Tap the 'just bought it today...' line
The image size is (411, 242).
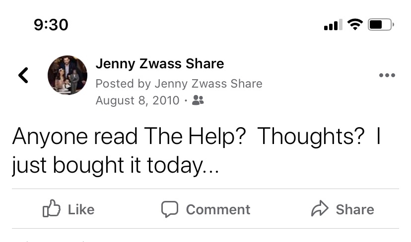click(114, 165)
